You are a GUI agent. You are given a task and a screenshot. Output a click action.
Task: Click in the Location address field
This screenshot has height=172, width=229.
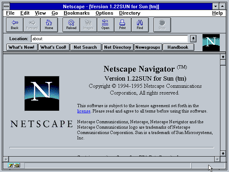[x=109, y=39]
